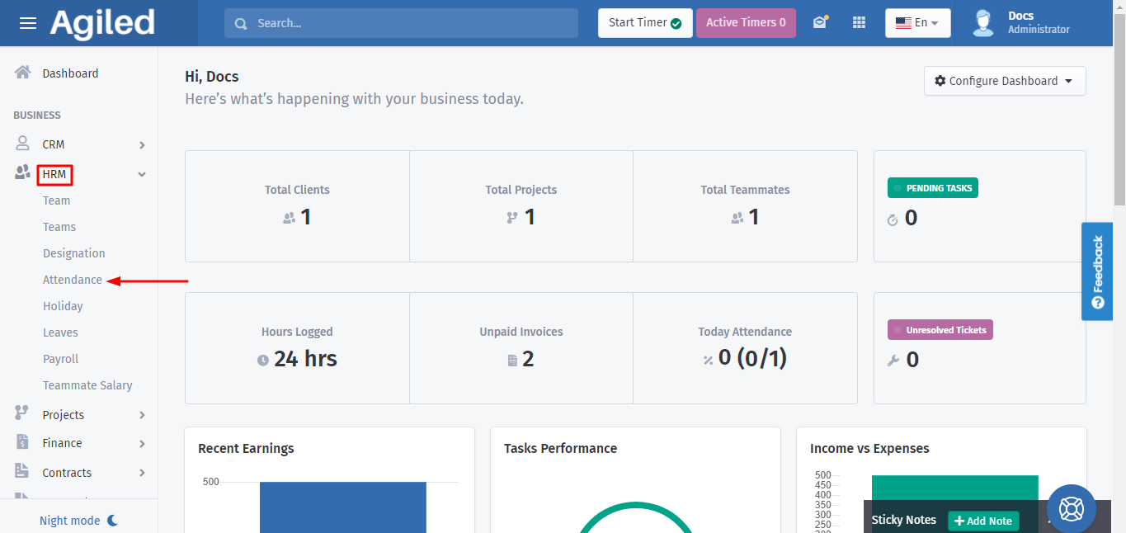Expand the CRM menu chevron

142,145
